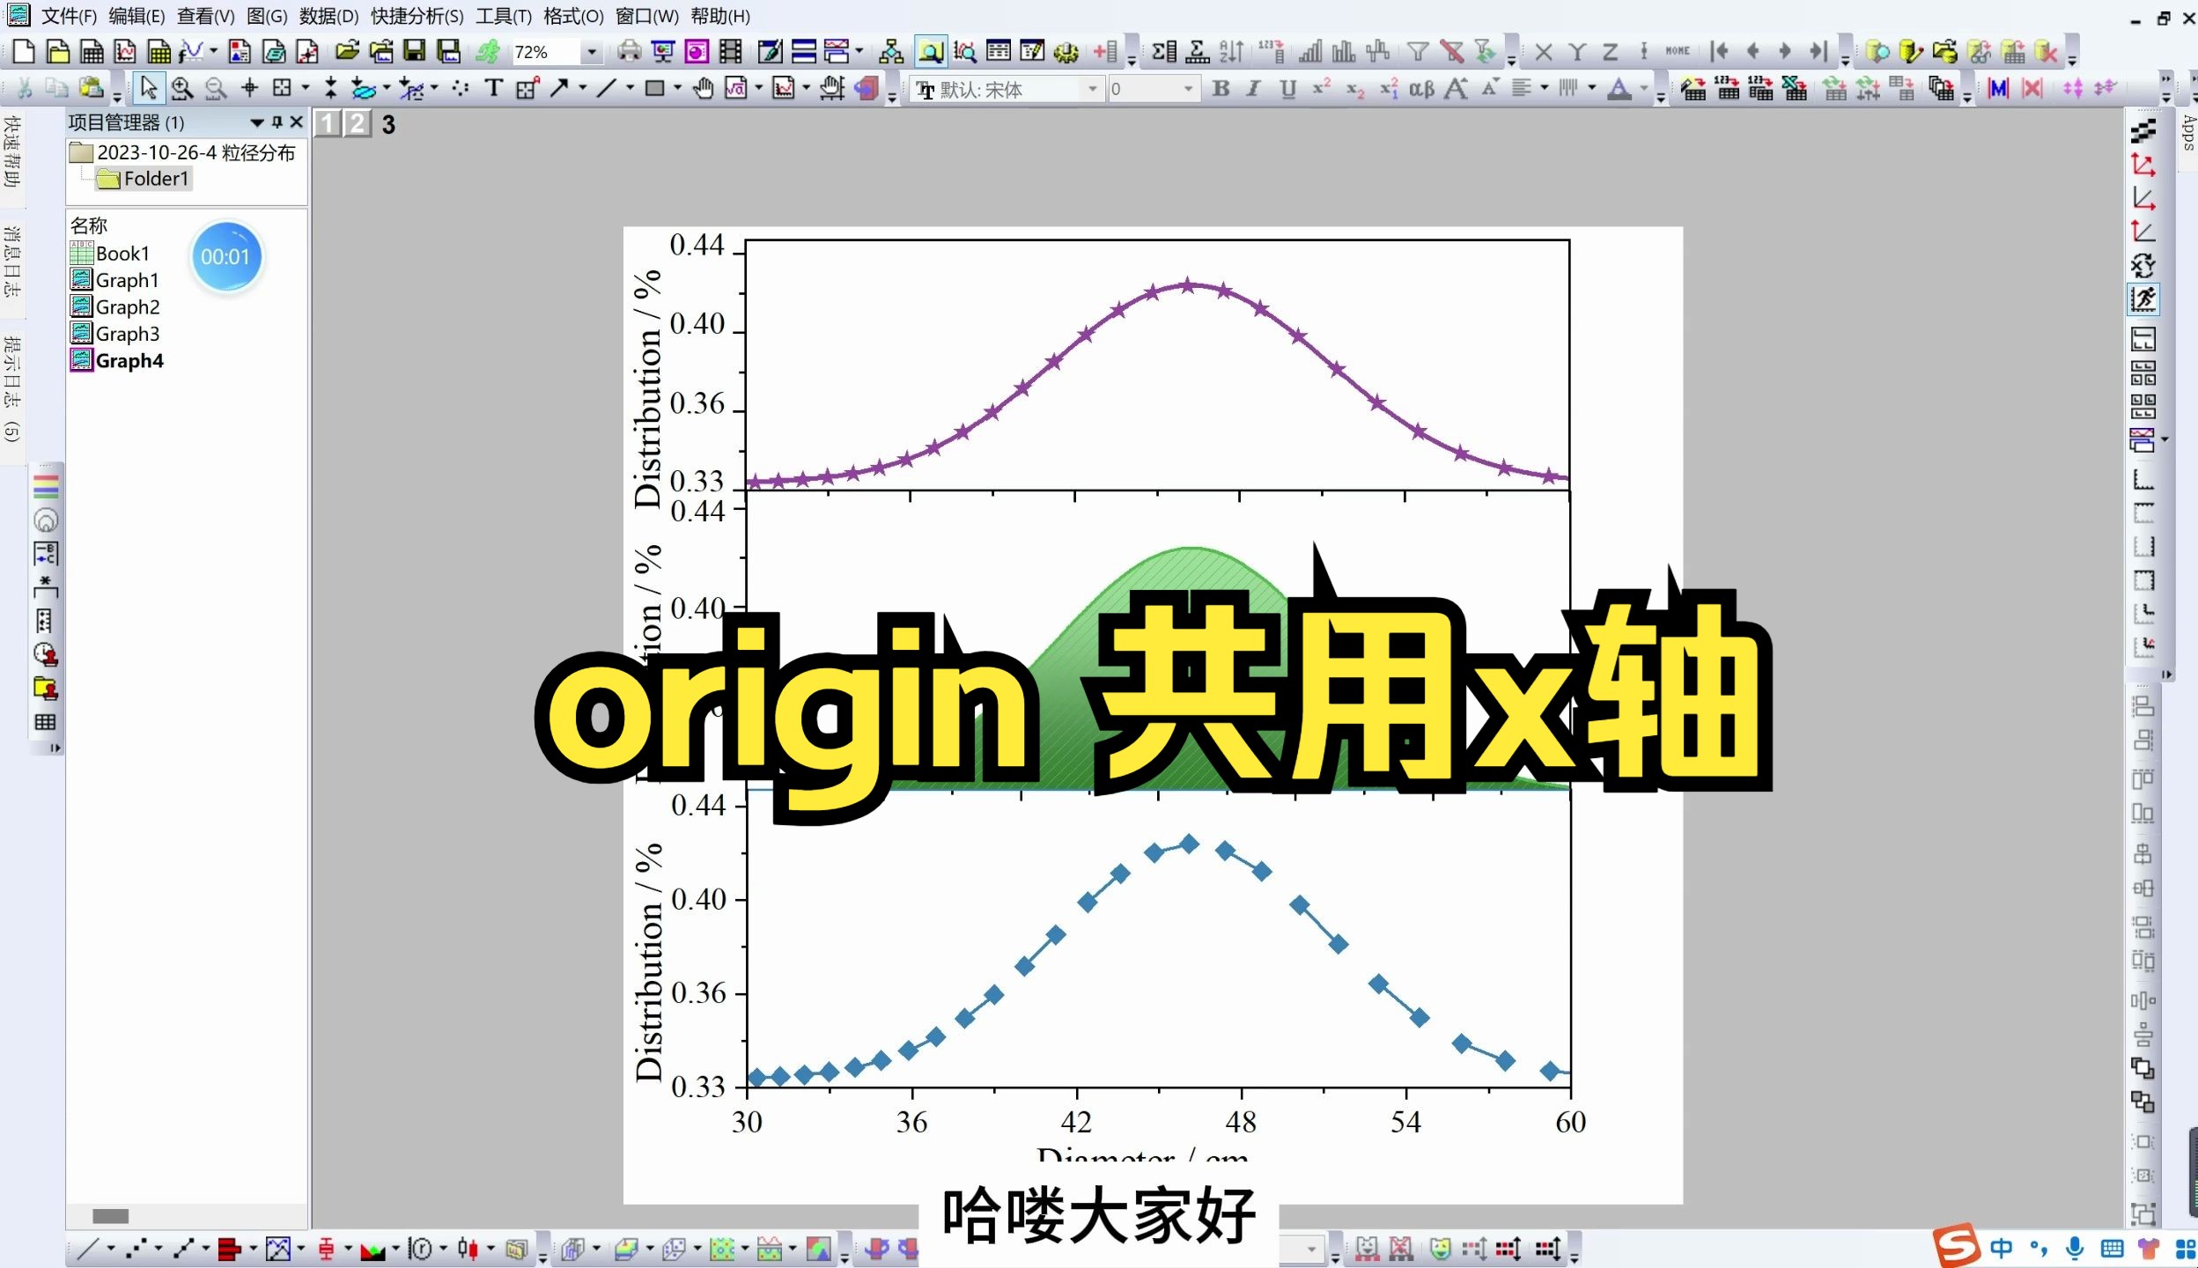2198x1268 pixels.
Task: Expand the line plot type dropdown arrow at the bottom
Action: pyautogui.click(x=110, y=1249)
